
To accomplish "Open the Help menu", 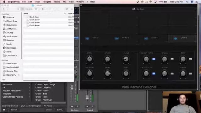I will tap(92, 2).
